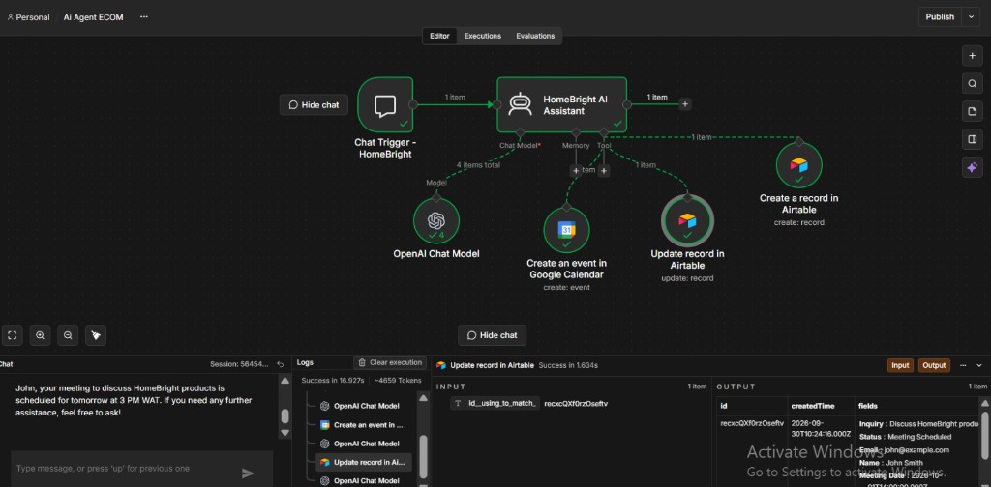Click Hide chat beside the Chat Trigger node
Image resolution: width=991 pixels, height=487 pixels.
[315, 104]
